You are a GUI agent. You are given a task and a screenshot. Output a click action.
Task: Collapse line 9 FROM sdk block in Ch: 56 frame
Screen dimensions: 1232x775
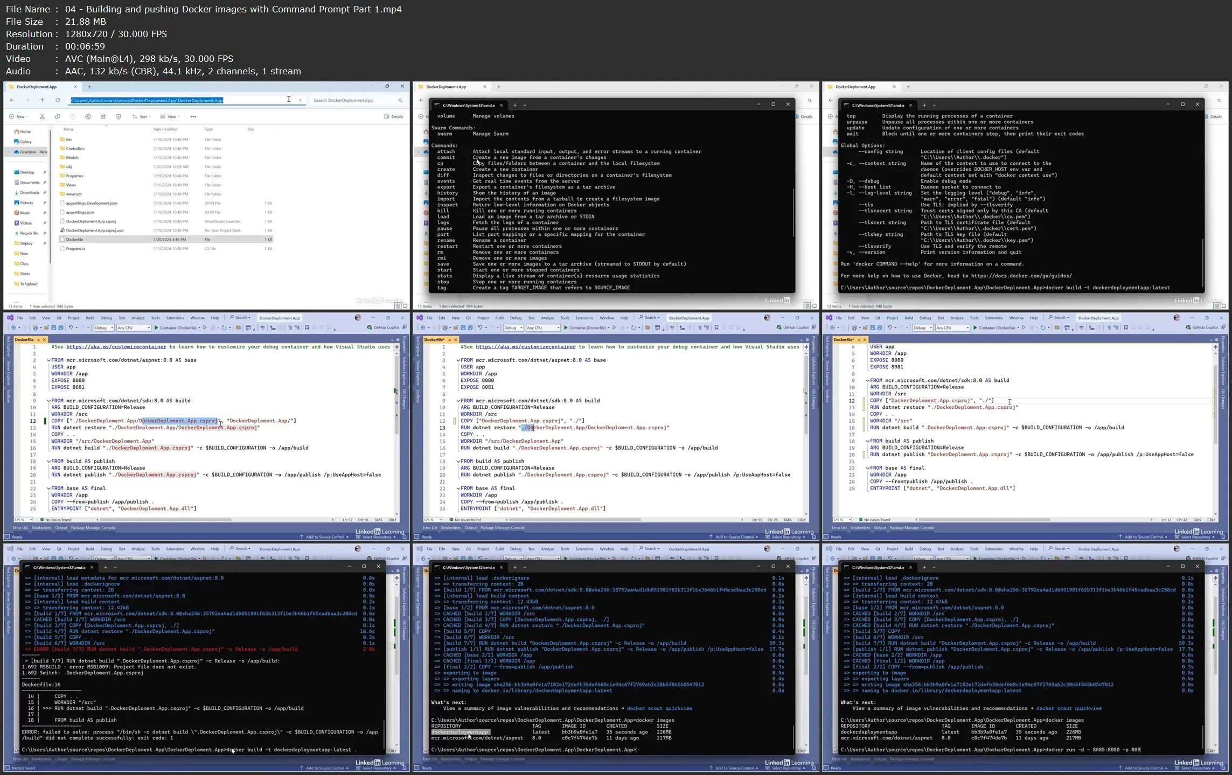click(x=48, y=401)
